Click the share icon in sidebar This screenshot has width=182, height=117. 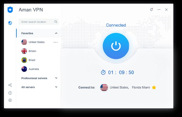point(10,85)
